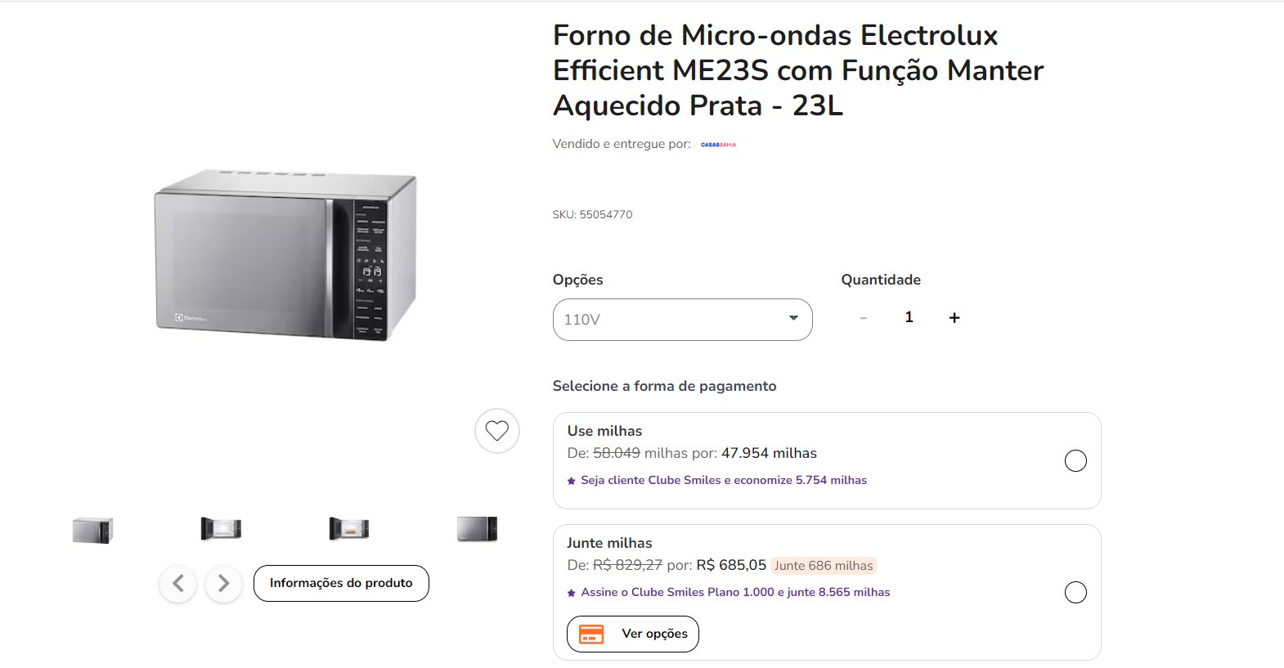
Task: Open the 110V voltage options dropdown
Action: click(683, 320)
